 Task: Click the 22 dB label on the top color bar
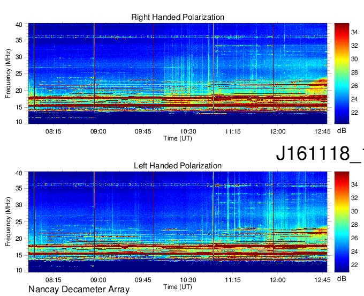point(354,113)
